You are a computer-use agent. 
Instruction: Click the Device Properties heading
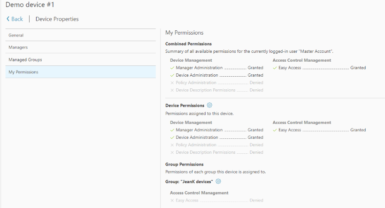coord(57,19)
